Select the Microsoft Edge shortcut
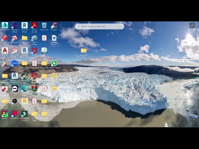The width and height of the screenshot is (199, 149). [25, 88]
